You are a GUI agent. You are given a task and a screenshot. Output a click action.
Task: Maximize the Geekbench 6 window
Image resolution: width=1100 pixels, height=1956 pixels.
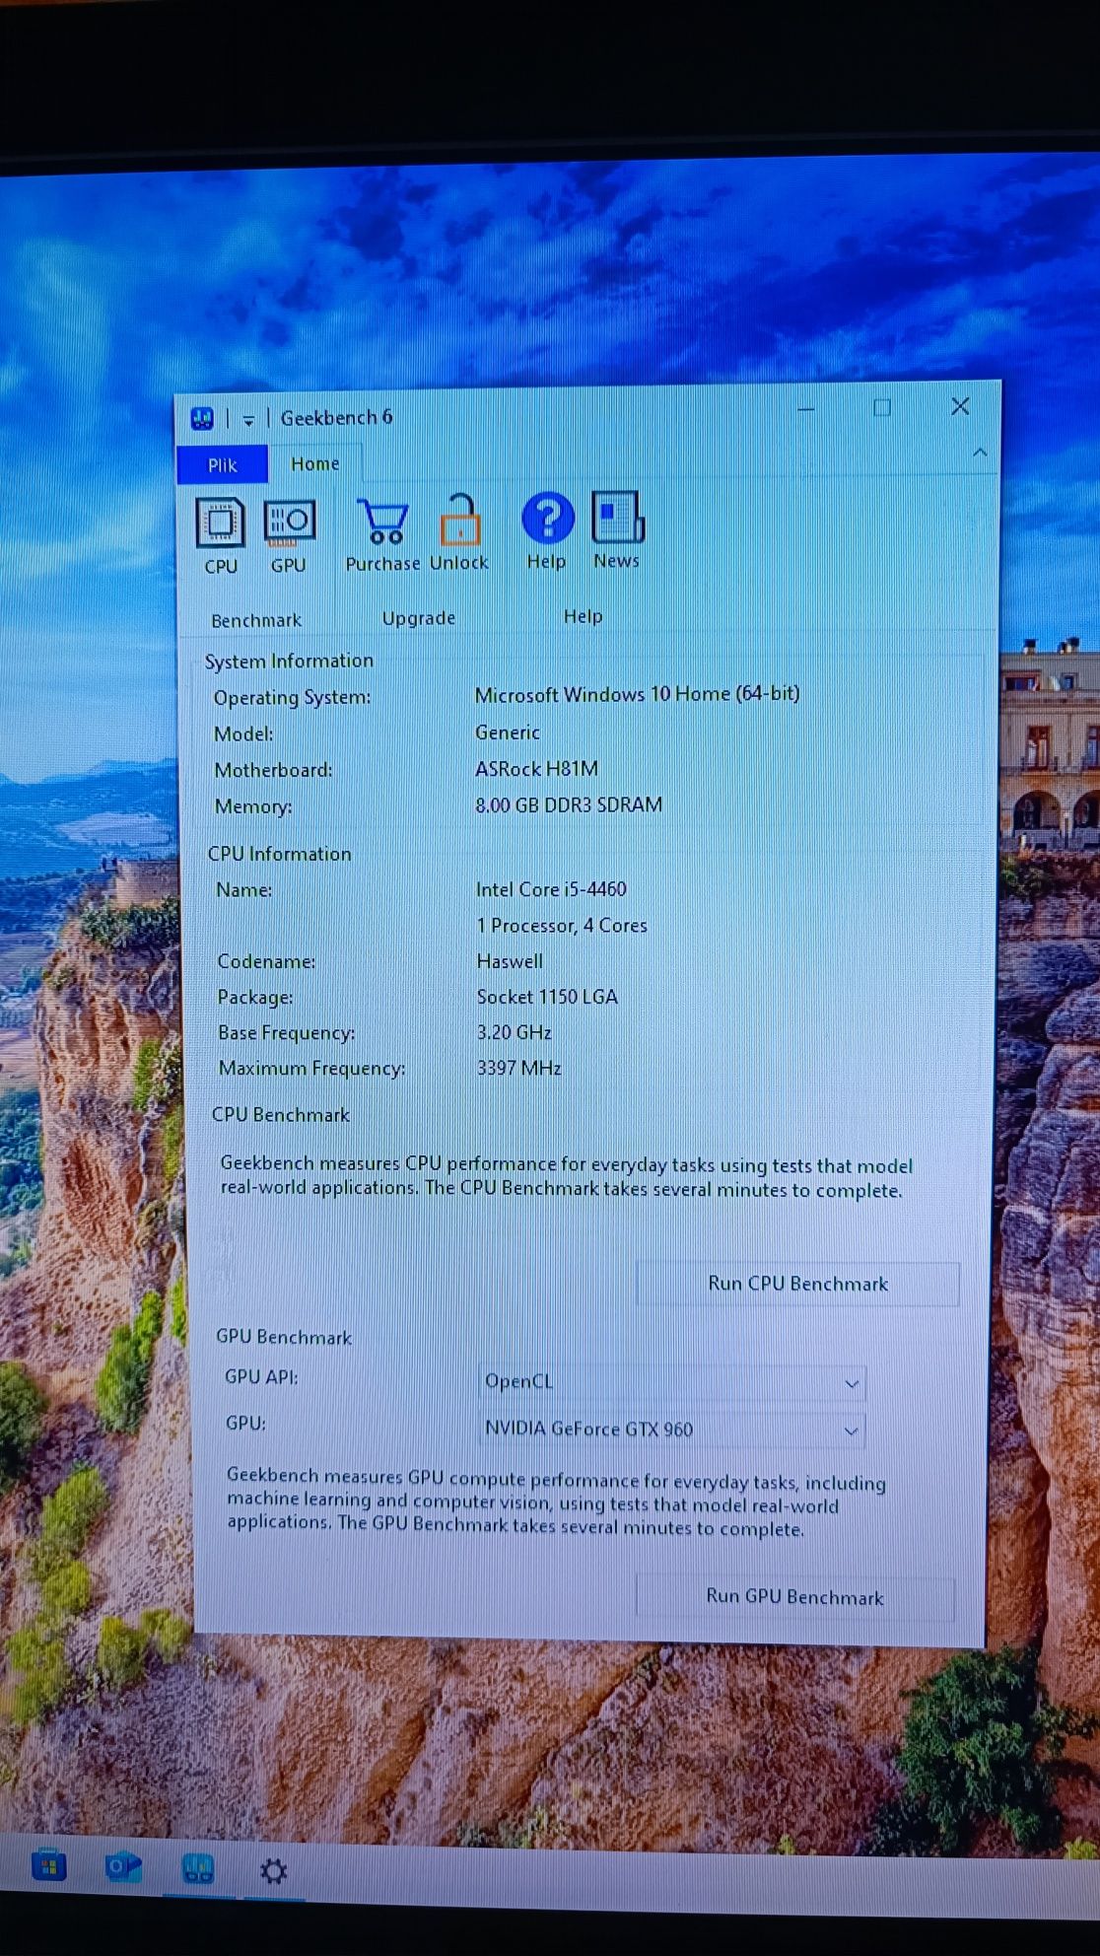click(882, 408)
